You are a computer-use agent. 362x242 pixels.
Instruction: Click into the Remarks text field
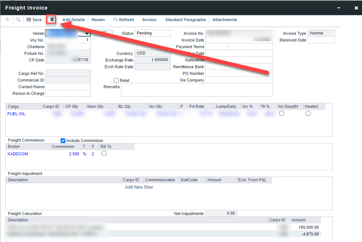click(197, 90)
